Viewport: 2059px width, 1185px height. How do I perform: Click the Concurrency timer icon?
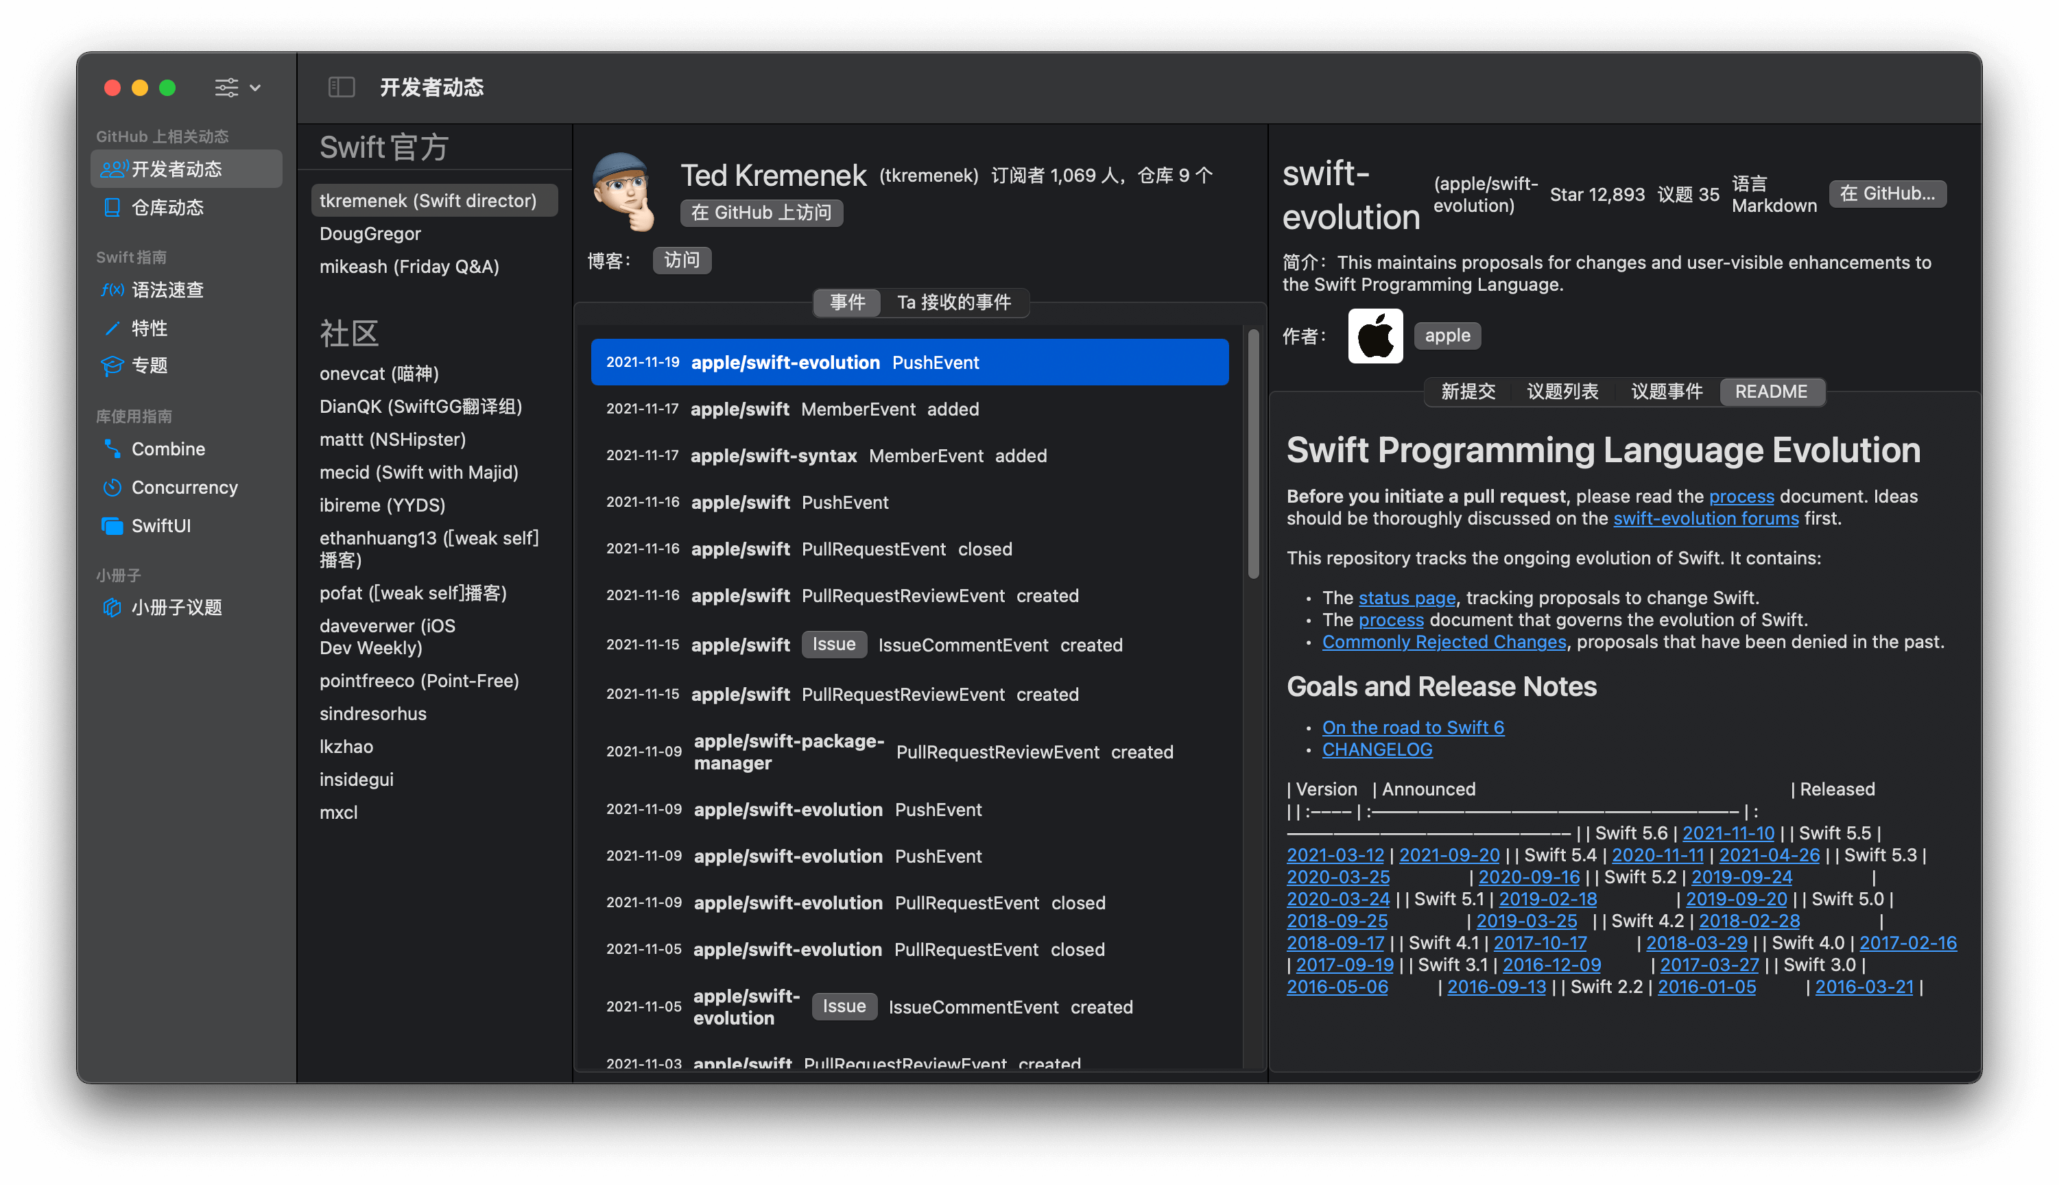pos(112,487)
